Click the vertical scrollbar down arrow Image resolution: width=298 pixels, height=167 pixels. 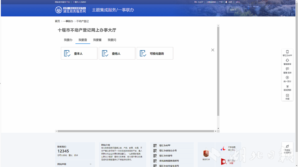(x=218, y=128)
